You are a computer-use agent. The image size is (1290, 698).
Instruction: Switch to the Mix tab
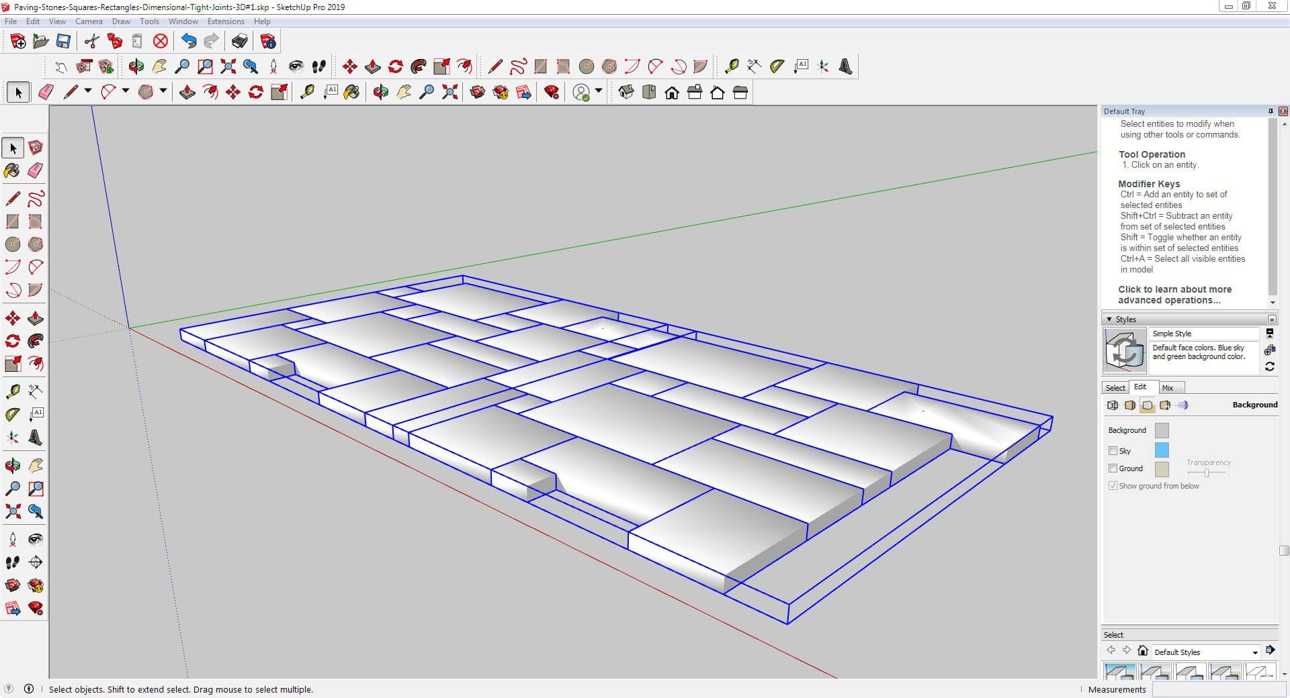coord(1168,388)
